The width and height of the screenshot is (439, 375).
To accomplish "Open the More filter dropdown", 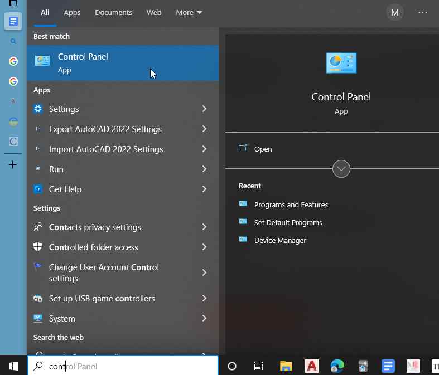I will (189, 13).
